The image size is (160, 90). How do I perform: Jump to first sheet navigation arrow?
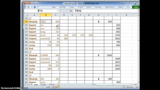(x=25, y=84)
